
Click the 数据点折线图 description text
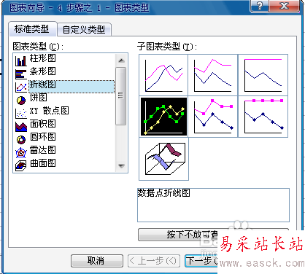(163, 193)
